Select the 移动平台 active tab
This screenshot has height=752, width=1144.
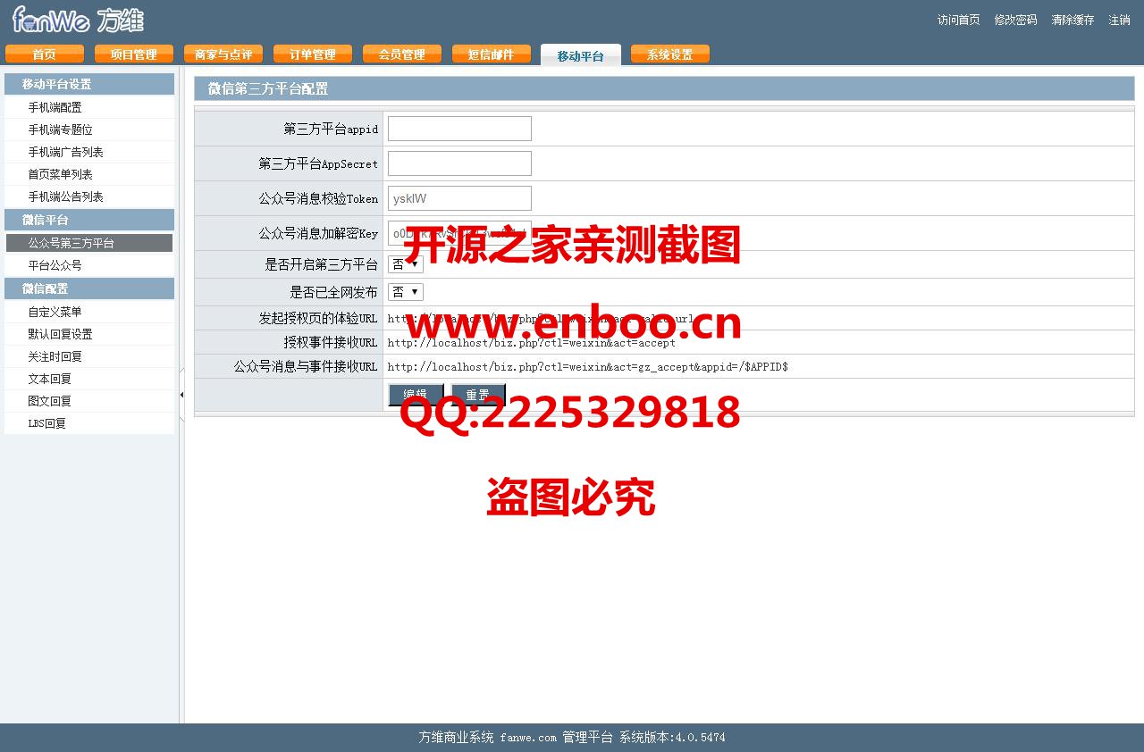[x=581, y=55]
